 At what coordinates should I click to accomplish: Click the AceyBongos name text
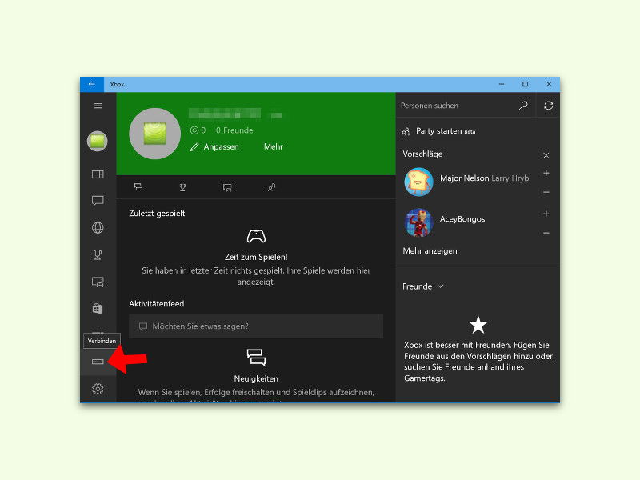[x=462, y=218]
